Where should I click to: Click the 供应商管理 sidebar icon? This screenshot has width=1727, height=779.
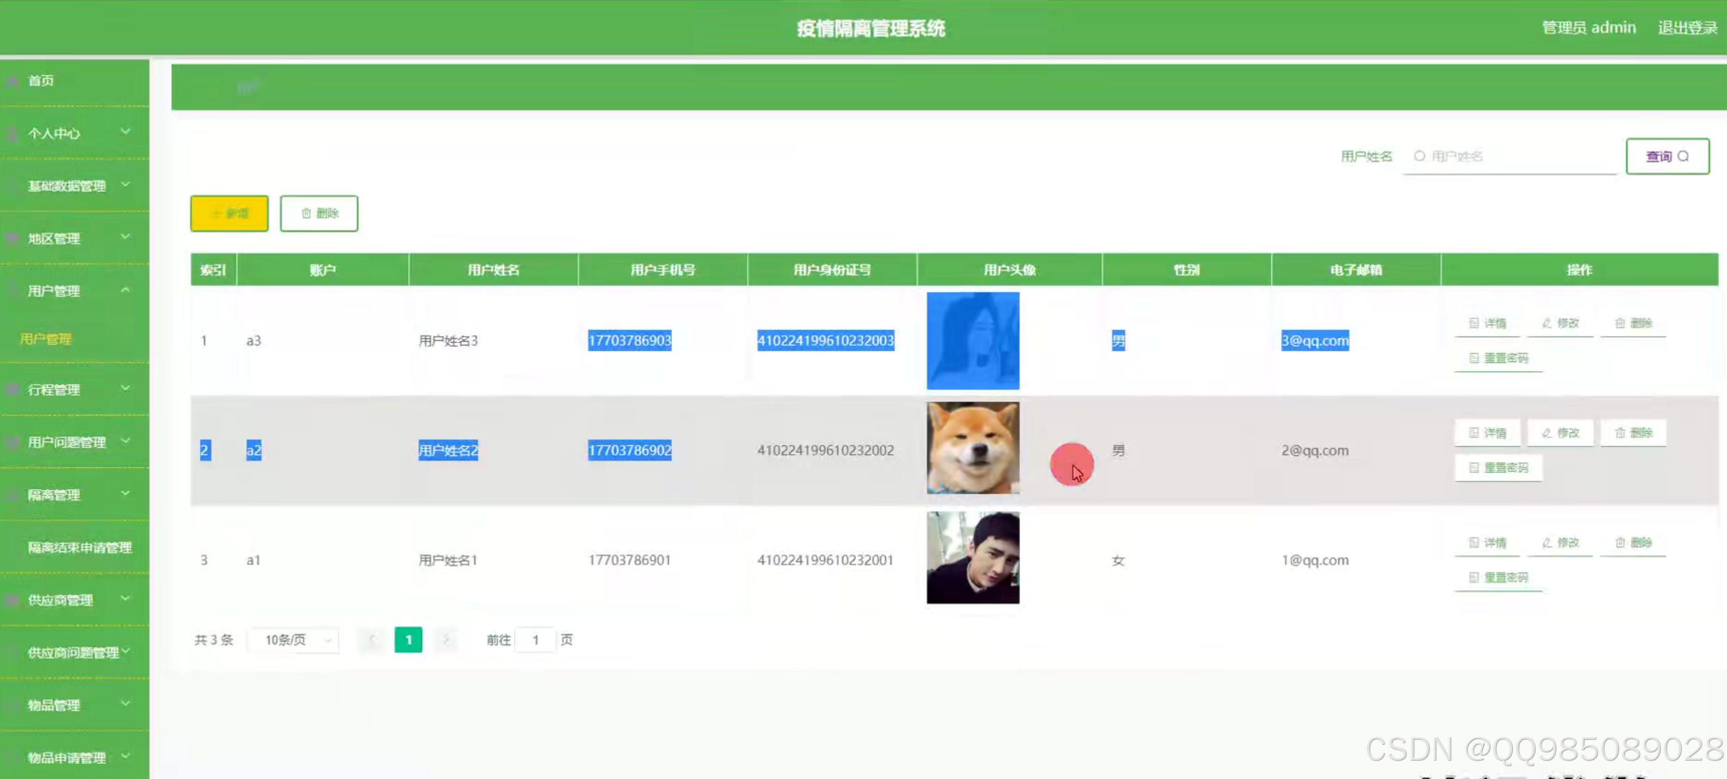[12, 600]
